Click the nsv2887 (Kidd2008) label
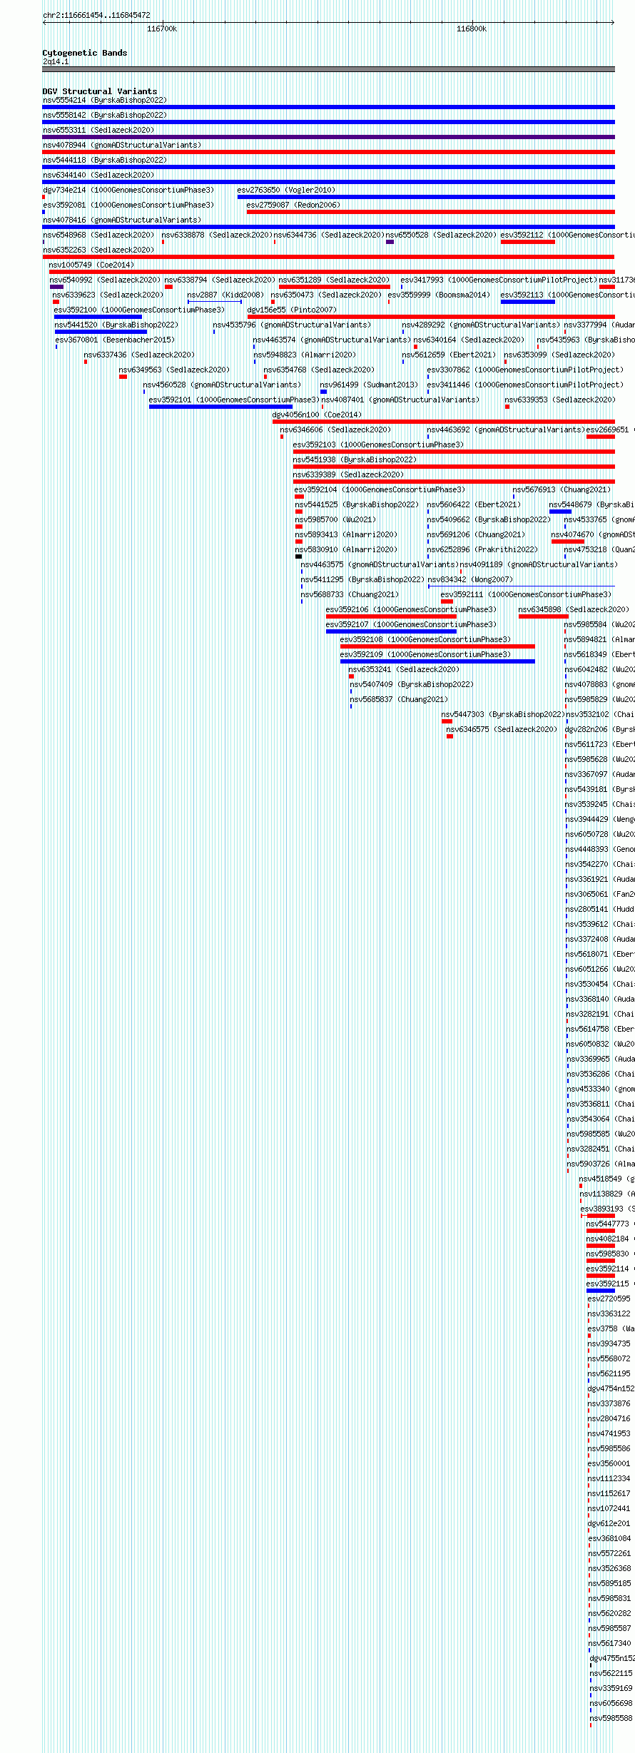Screen dimensions: 635x1753 [225, 295]
